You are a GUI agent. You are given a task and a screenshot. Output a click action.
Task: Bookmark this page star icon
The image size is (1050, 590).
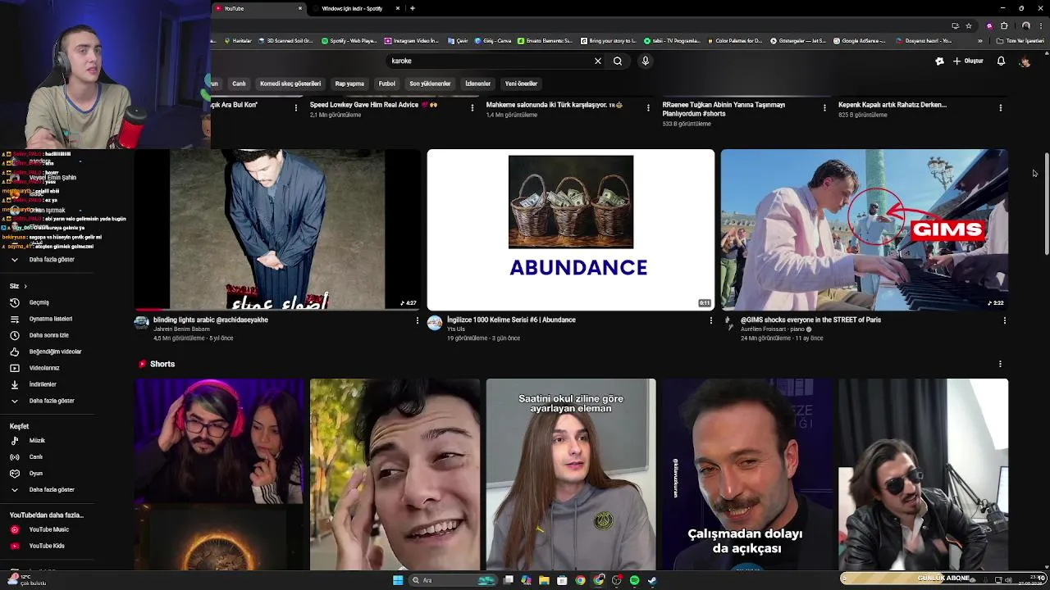pyautogui.click(x=969, y=25)
